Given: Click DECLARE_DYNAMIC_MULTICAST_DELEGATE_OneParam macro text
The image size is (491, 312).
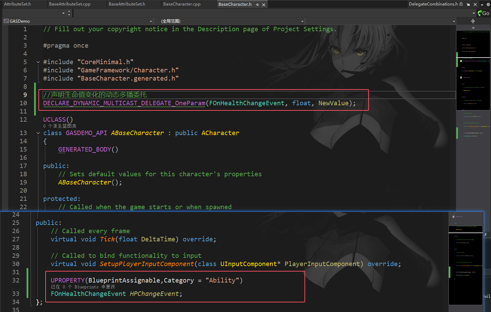Looking at the screenshot, I should point(124,103).
